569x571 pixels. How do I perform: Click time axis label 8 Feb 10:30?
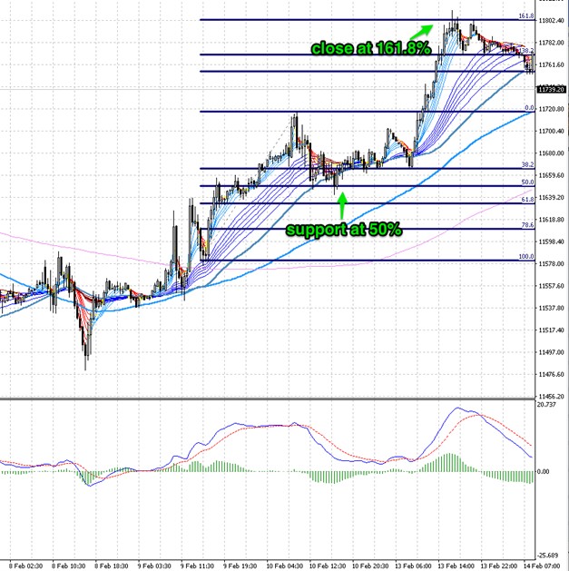(x=68, y=566)
